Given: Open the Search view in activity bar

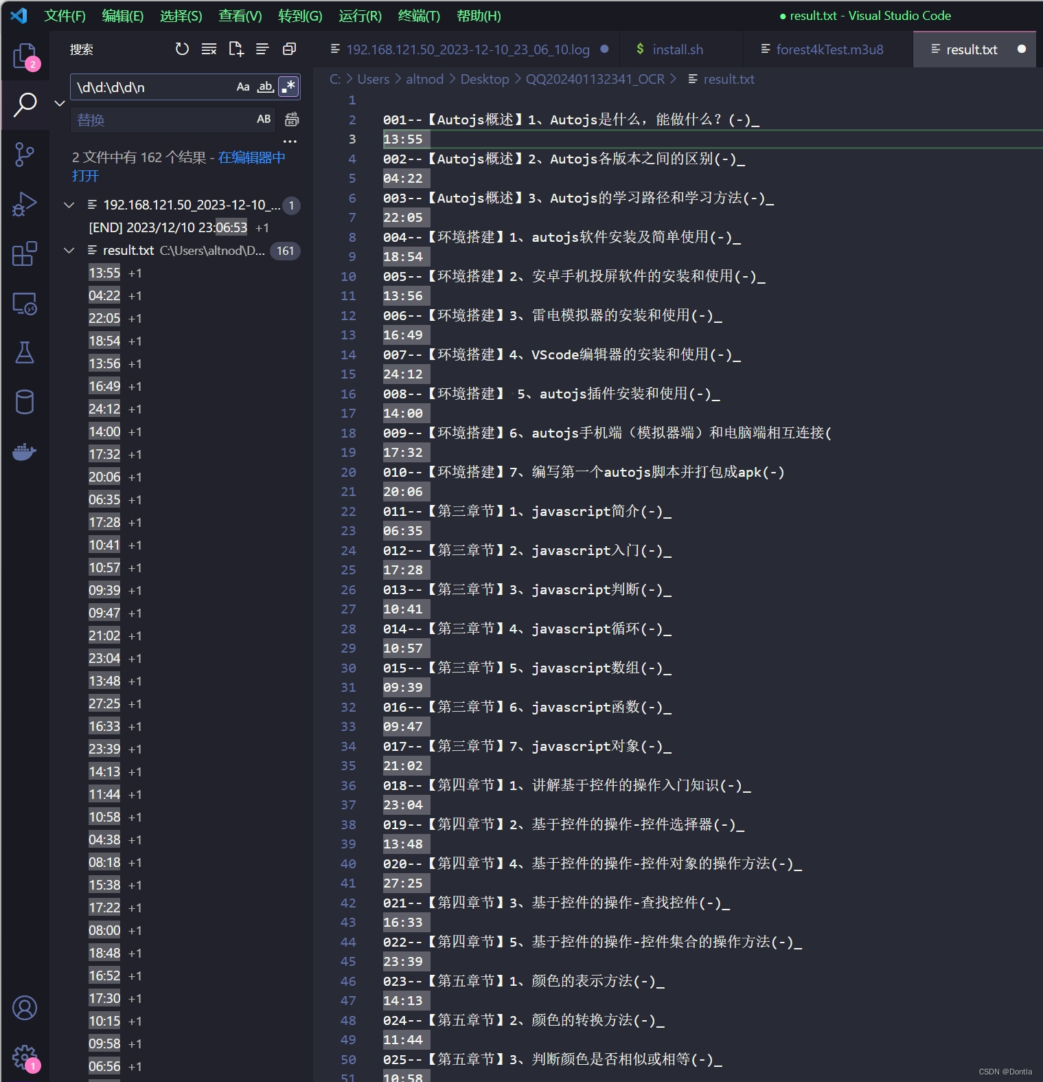Looking at the screenshot, I should tap(25, 105).
